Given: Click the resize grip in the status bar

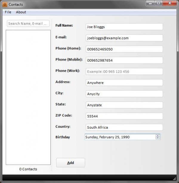Looking at the screenshot, I should (x=175, y=179).
